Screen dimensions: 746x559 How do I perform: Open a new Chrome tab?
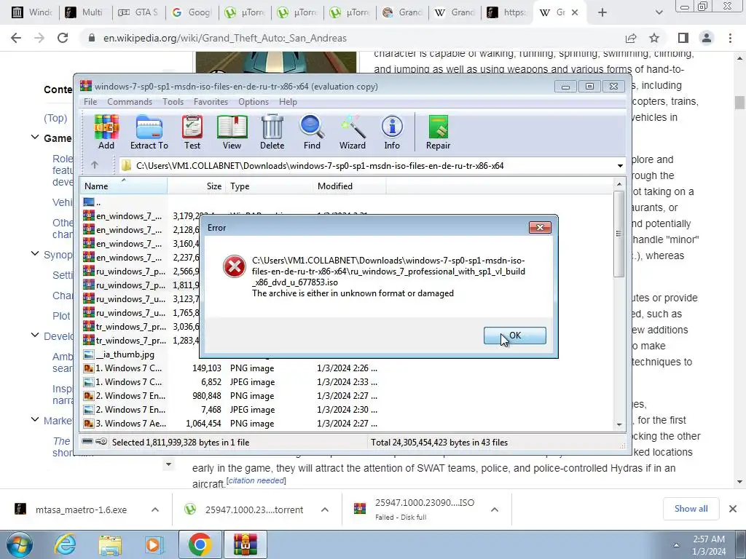pyautogui.click(x=602, y=12)
